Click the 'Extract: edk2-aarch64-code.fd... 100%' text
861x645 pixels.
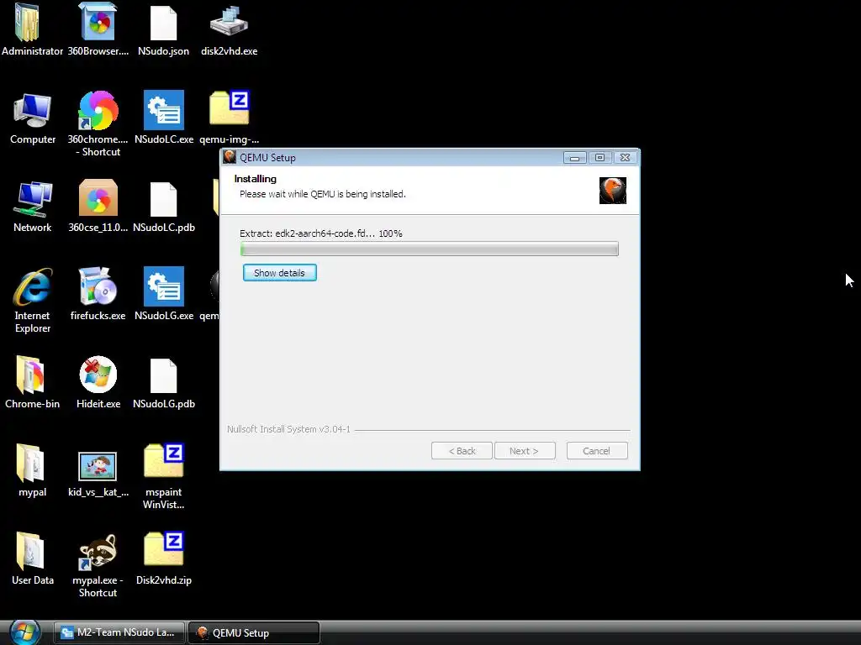pos(320,233)
